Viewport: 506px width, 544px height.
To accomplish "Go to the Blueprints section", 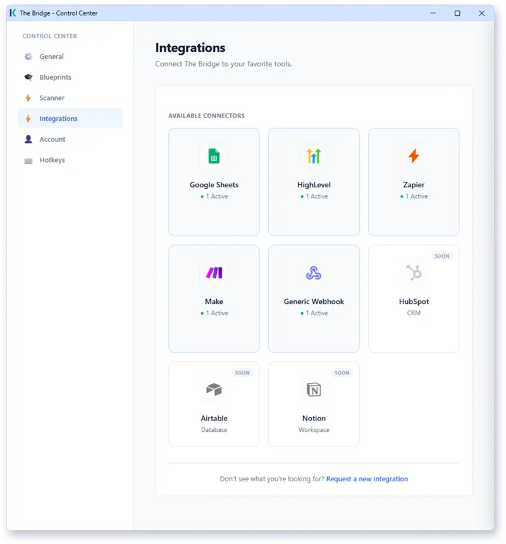I will tap(70, 77).
